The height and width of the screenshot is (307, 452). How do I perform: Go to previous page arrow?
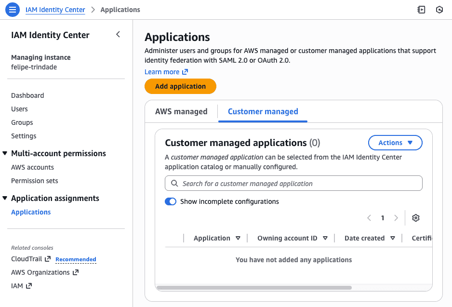point(369,218)
